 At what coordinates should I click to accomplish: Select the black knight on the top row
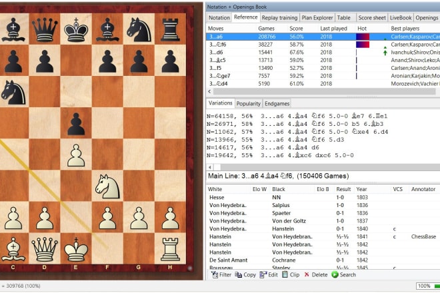139,29
